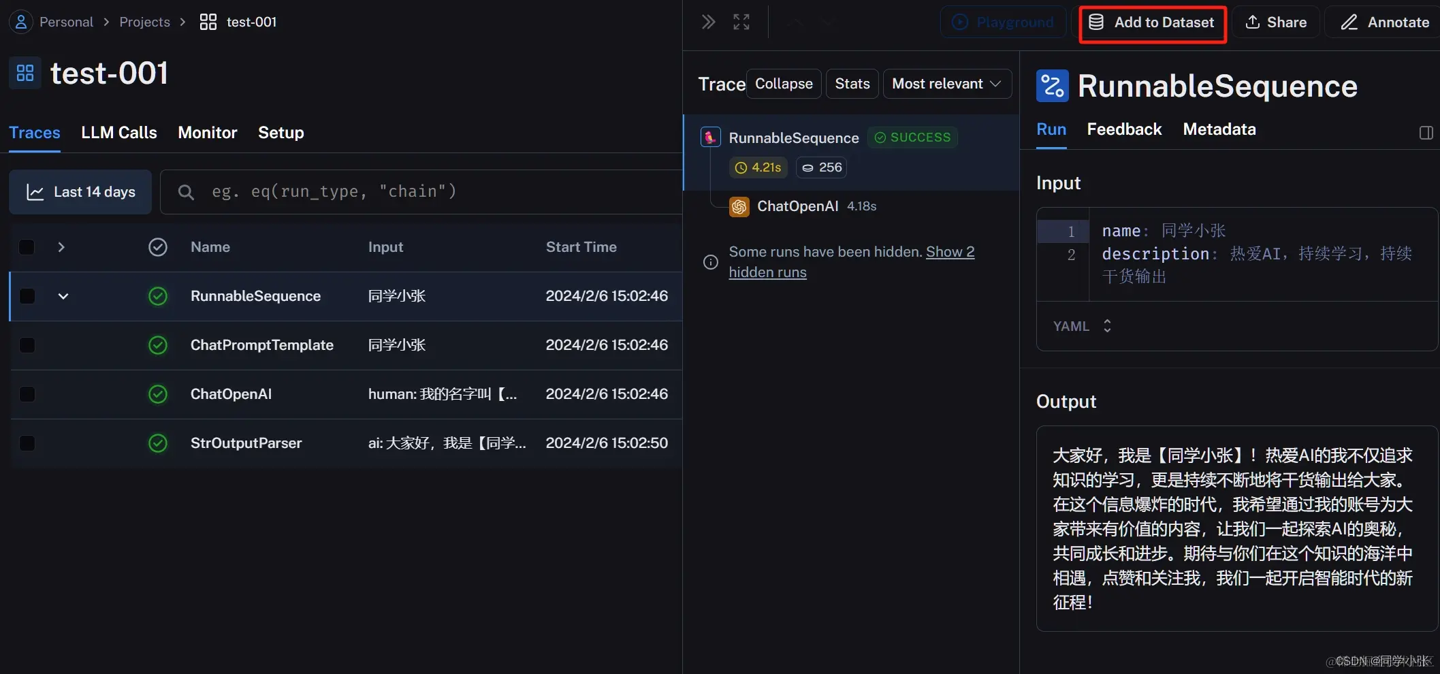Screen dimensions: 1440x674
Task: Click the 4.21s latency badge
Action: 758,167
